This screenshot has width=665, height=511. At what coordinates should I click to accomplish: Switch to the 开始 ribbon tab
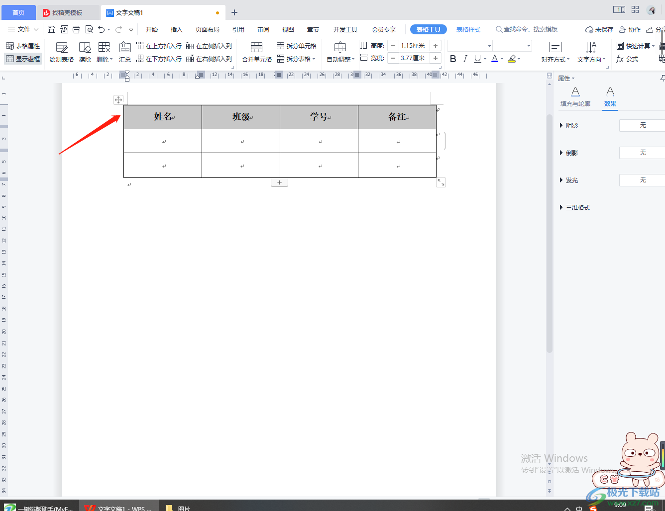[x=152, y=29]
